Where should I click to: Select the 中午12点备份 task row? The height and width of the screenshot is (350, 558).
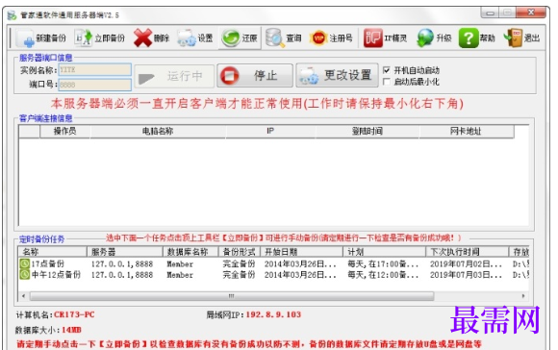[273, 275]
